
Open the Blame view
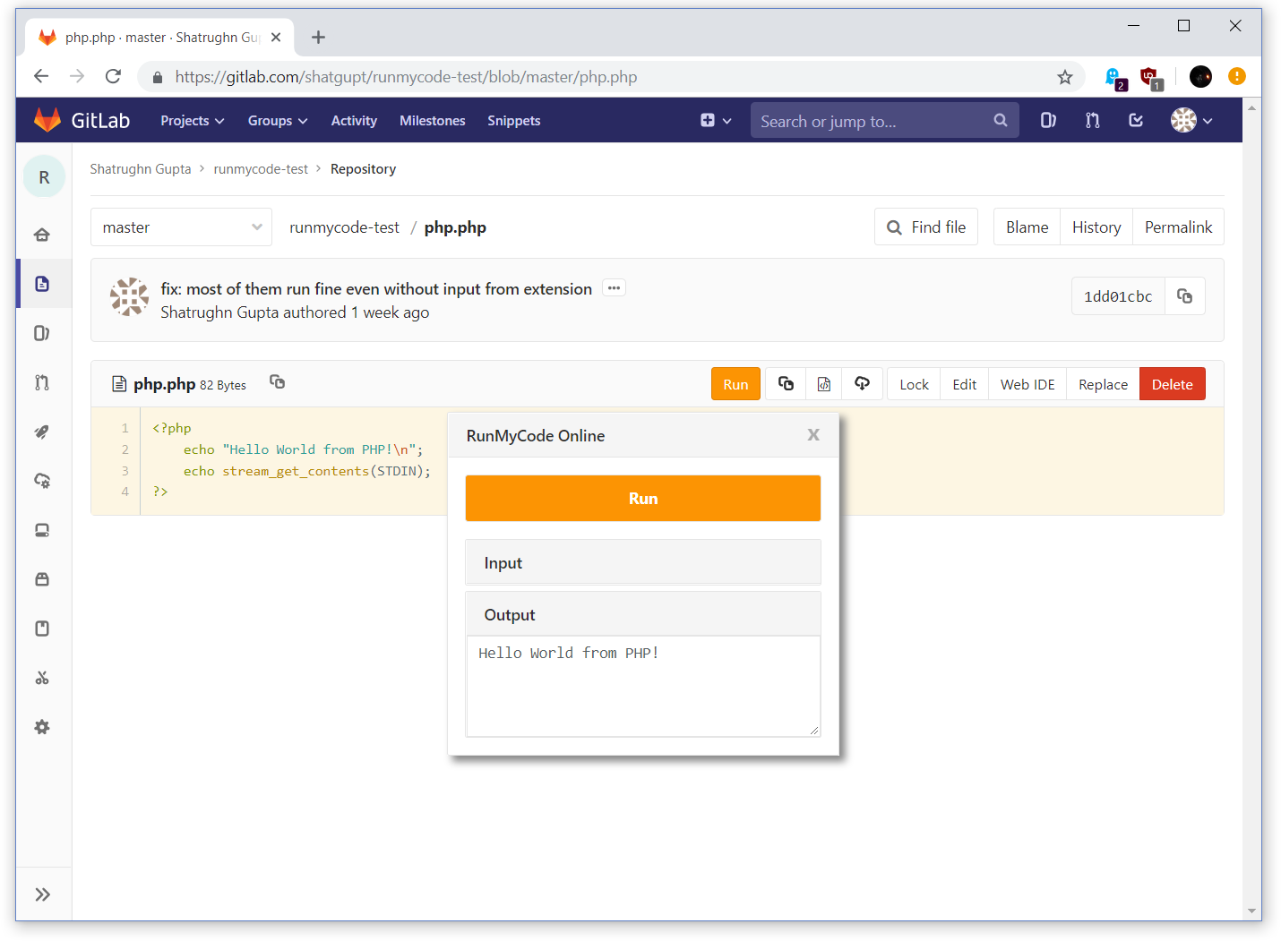pyautogui.click(x=1027, y=227)
